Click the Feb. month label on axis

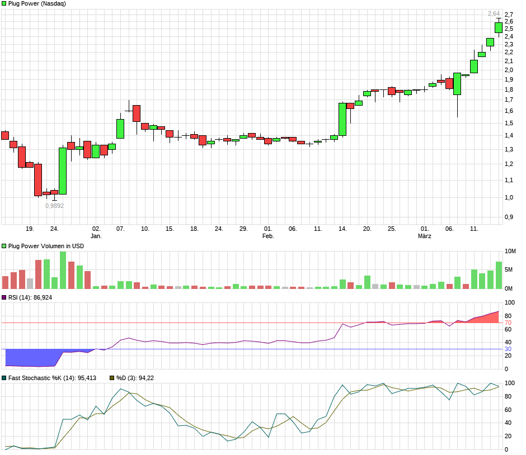pos(268,236)
